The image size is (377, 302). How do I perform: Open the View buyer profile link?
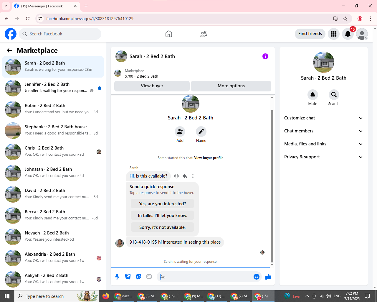tap(209, 158)
